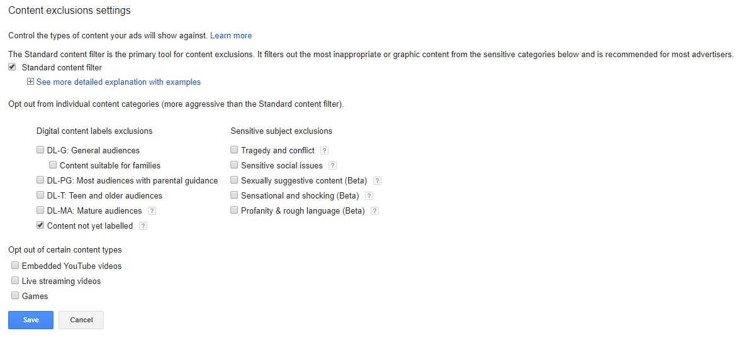Uncheck the Standard content filter checkbox

pyautogui.click(x=13, y=67)
